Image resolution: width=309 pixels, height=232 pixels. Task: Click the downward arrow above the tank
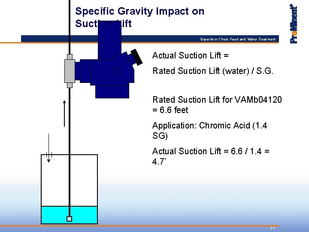pos(48,148)
